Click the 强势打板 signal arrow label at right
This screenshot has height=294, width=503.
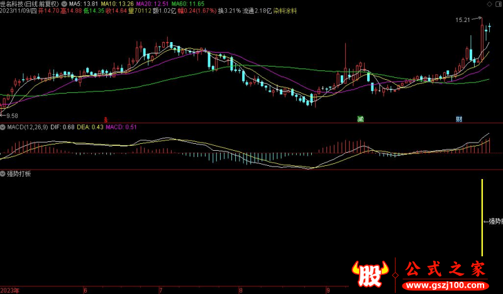click(x=493, y=221)
